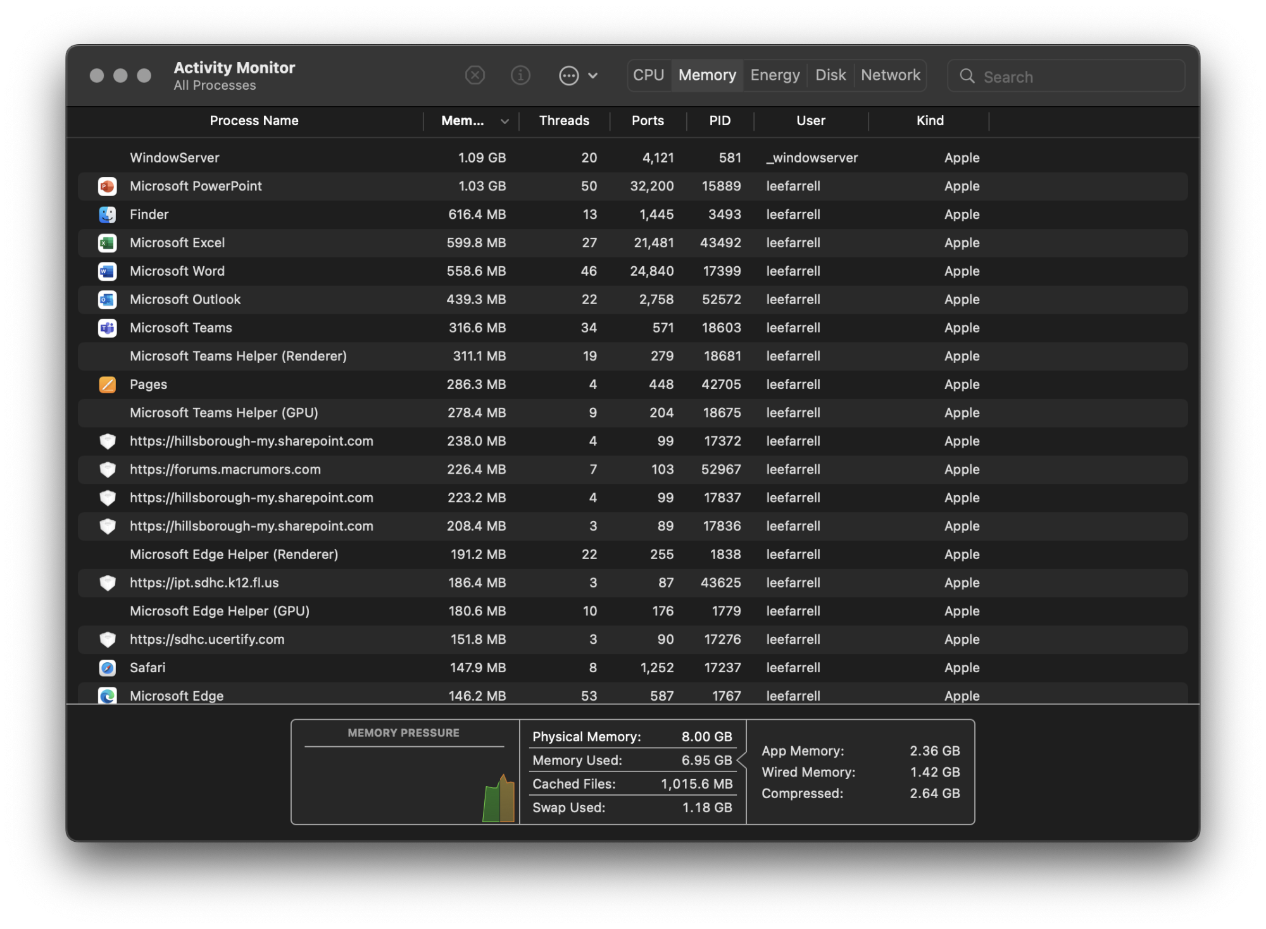Viewport: 1266px width, 929px height.
Task: Open the dropdown chevron next to ellipsis
Action: 593,76
